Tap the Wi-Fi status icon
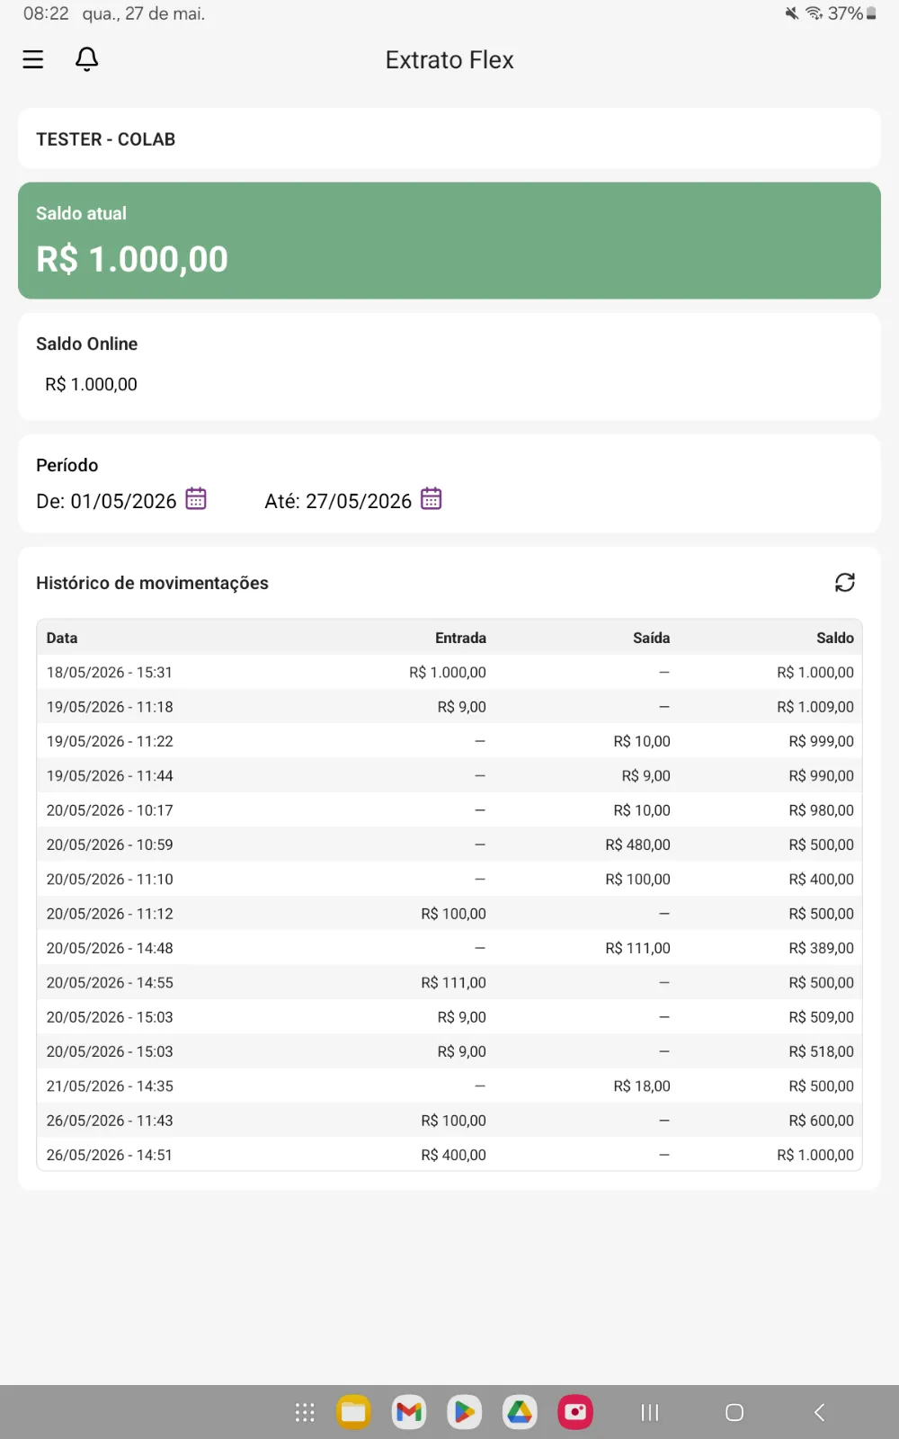This screenshot has width=899, height=1439. pos(814,13)
